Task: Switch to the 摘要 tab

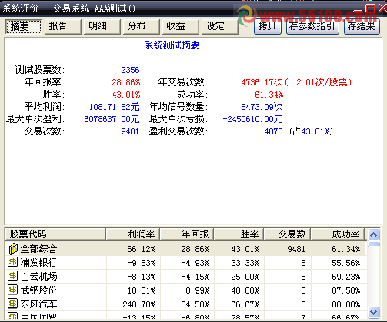Action: pos(23,26)
